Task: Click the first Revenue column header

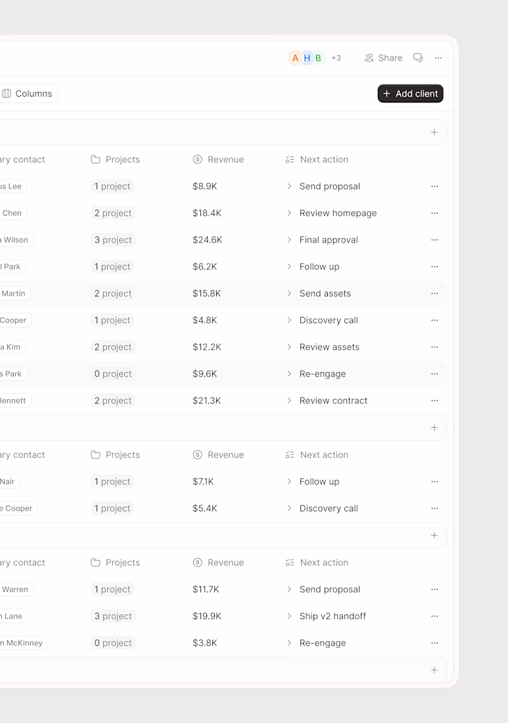Action: pos(218,160)
